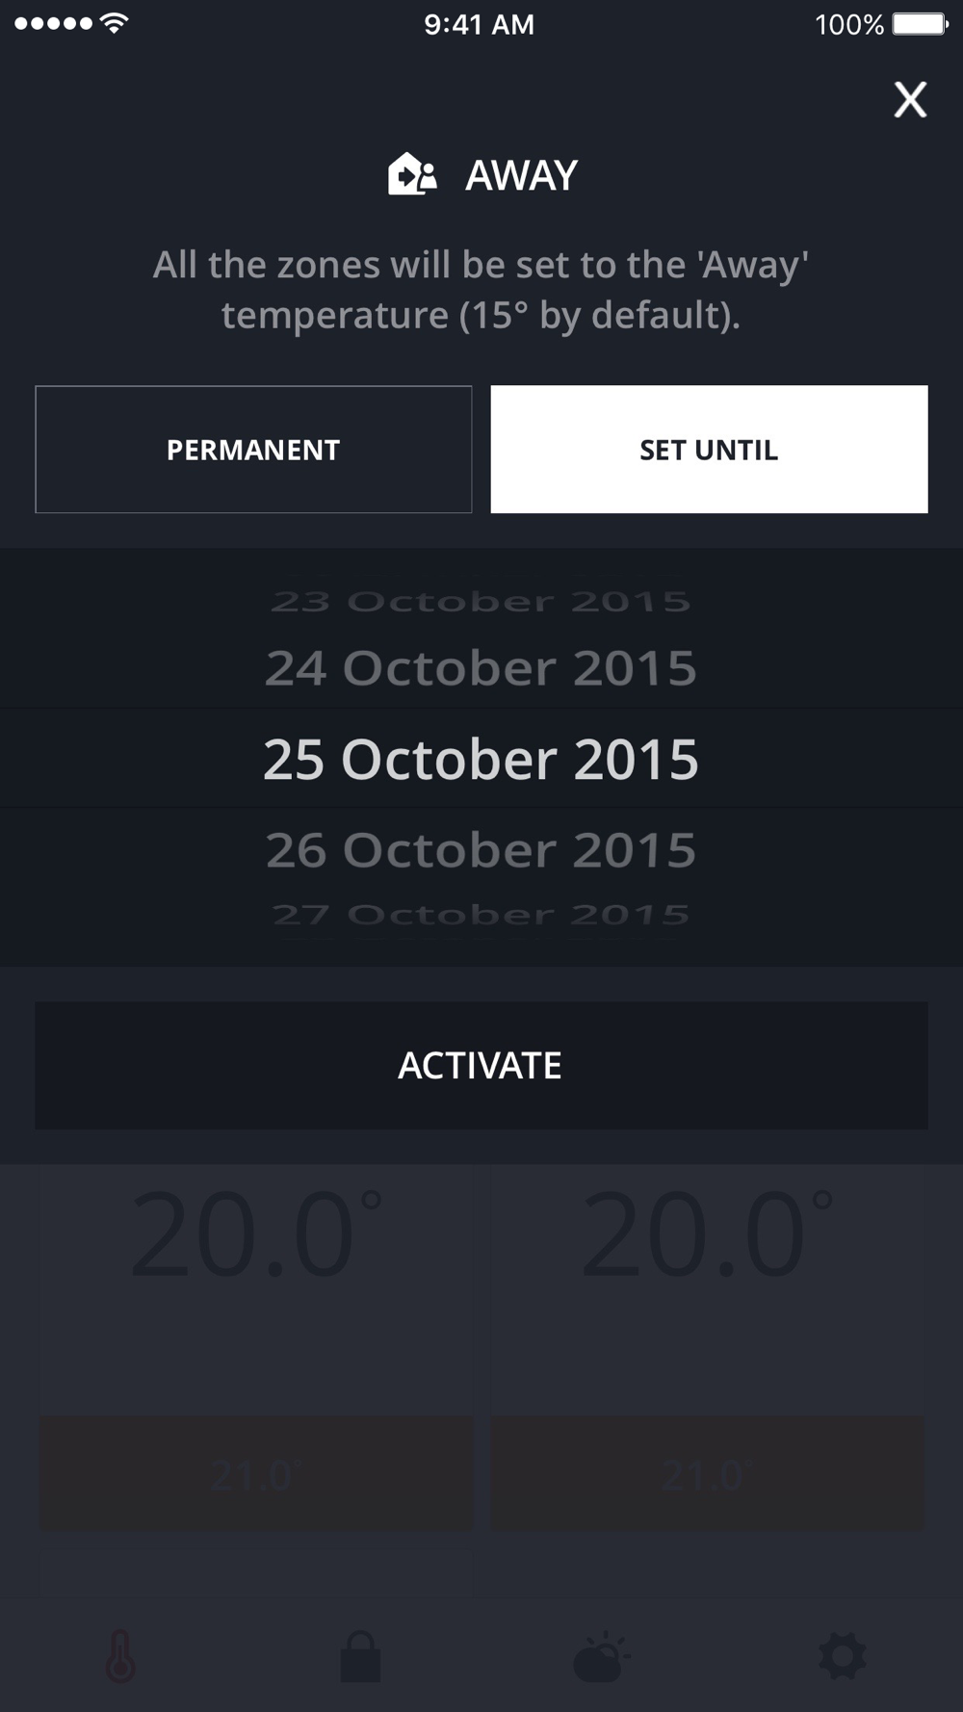Tap the Wi-Fi signal status icon
963x1712 pixels.
point(115,23)
